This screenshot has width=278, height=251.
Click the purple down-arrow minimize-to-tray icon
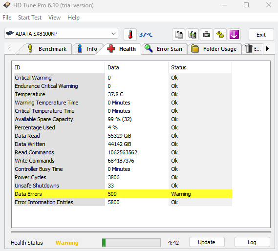click(234, 35)
